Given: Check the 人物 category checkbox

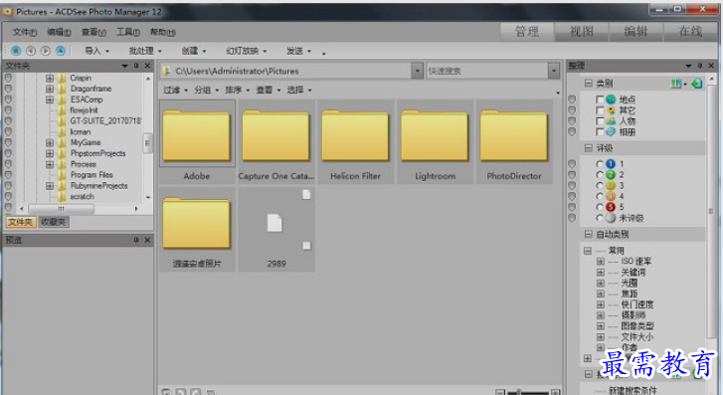Looking at the screenshot, I should pos(600,121).
